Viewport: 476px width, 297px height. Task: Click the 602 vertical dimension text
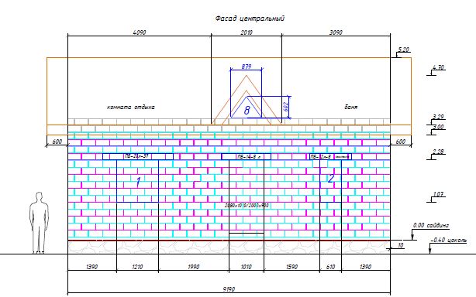[x=286, y=107]
